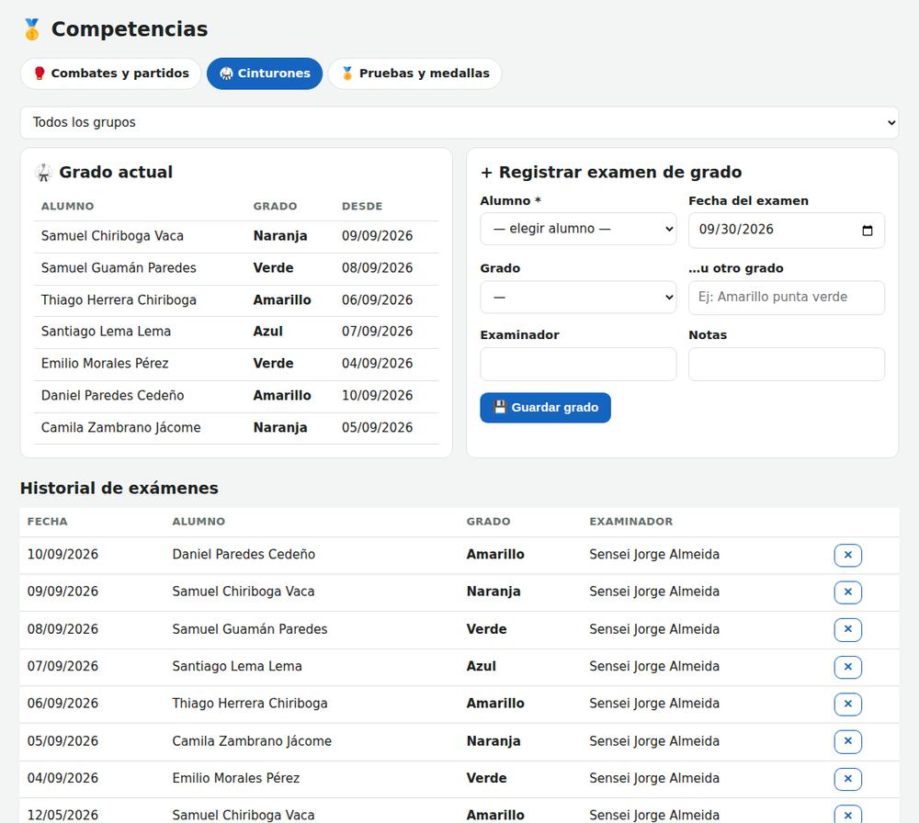Click the FECHA column header in Historial
The height and width of the screenshot is (823, 919).
click(x=48, y=522)
